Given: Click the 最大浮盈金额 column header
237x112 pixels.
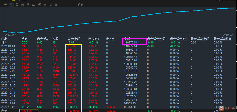Looking at the screenshot, I should [200, 39].
